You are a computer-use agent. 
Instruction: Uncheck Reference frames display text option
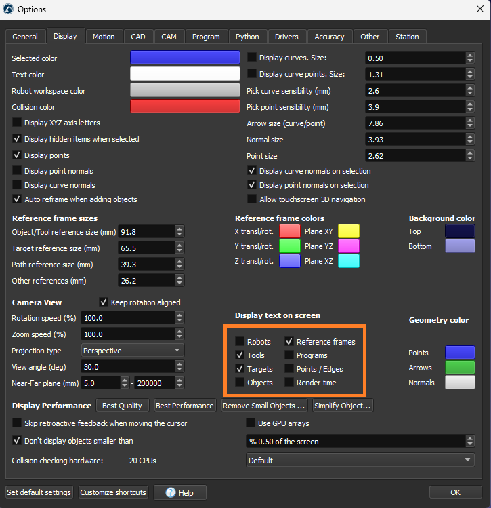(289, 342)
